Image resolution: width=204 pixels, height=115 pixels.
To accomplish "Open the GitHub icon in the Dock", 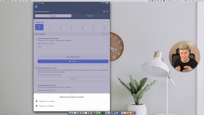I will click(111, 113).
